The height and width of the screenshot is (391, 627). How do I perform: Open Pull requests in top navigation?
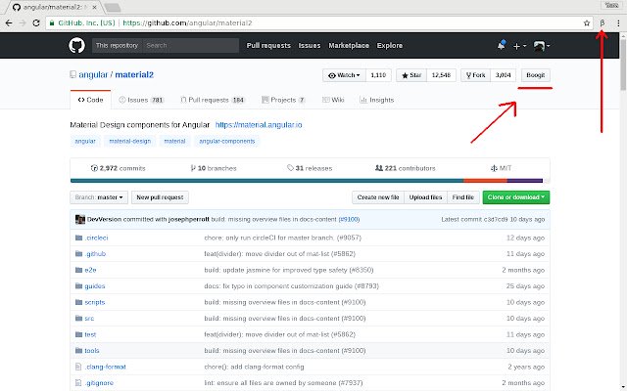268,46
